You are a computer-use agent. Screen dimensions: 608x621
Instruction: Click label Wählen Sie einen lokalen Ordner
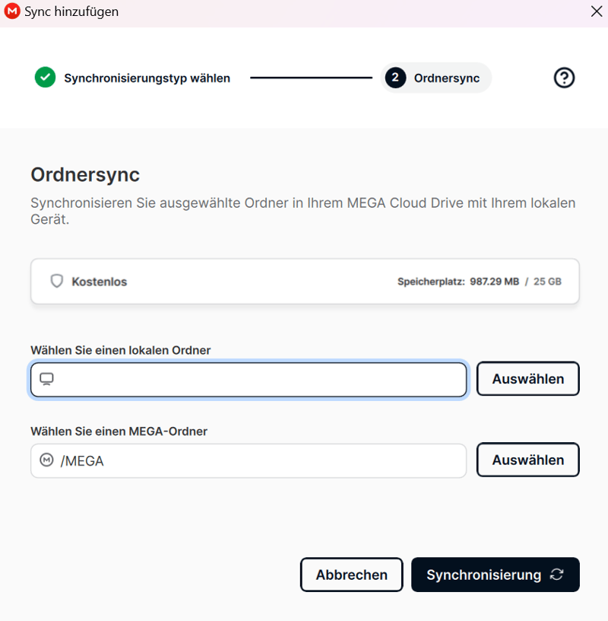[x=121, y=350]
